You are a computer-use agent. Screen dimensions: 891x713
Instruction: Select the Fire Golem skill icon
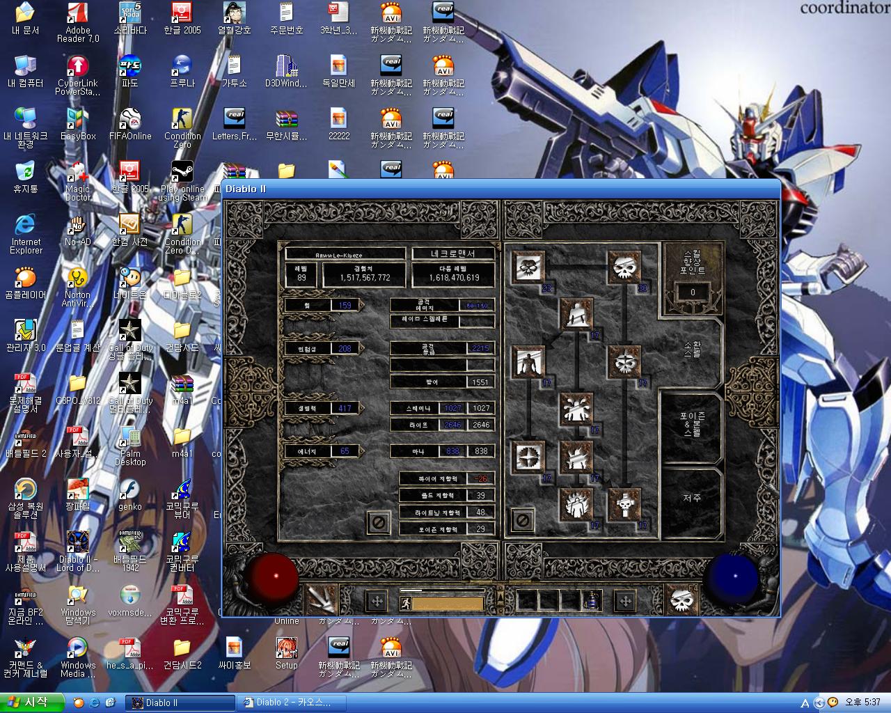coord(576,505)
